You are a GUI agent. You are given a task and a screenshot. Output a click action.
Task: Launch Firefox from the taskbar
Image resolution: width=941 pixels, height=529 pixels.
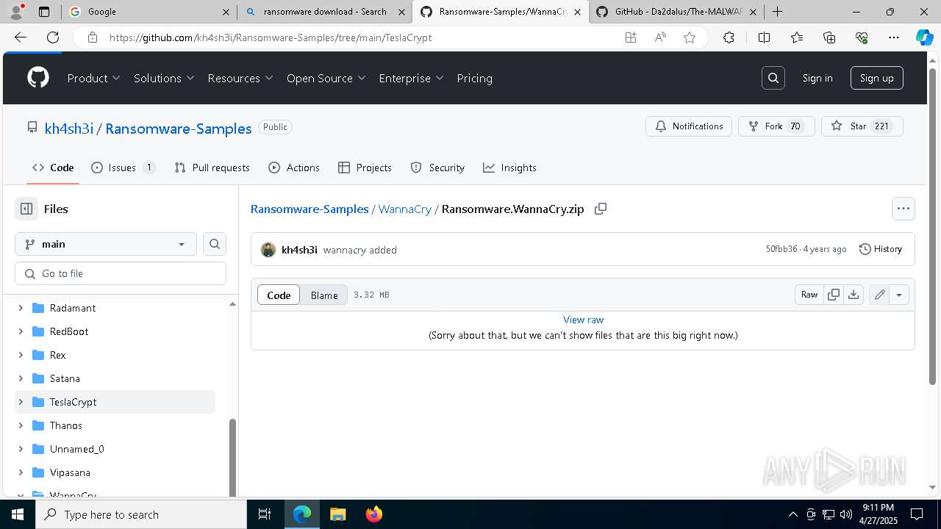click(x=374, y=514)
